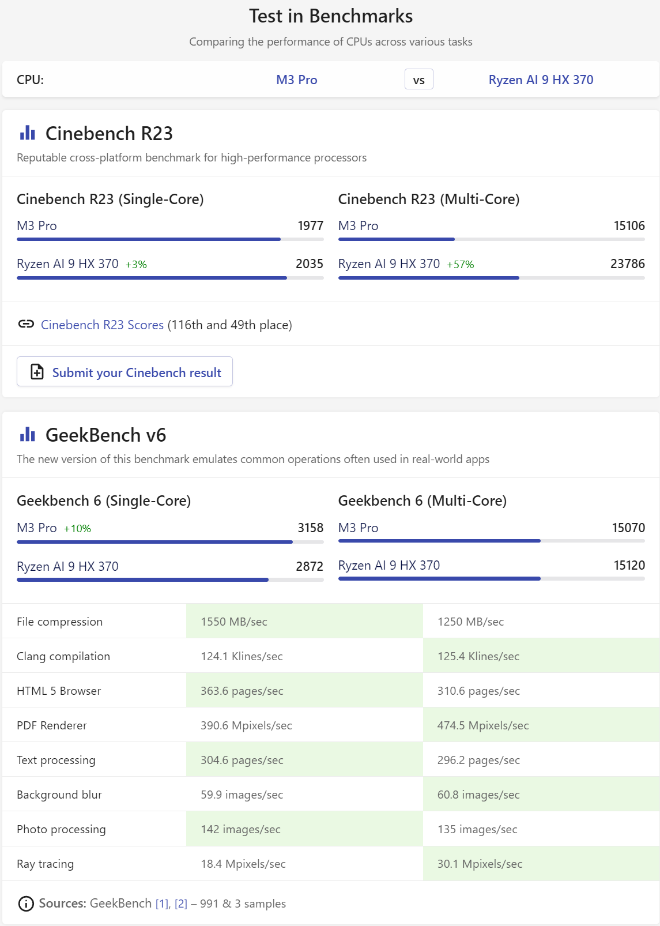
Task: Click the vs button between CPUs
Action: click(x=419, y=80)
